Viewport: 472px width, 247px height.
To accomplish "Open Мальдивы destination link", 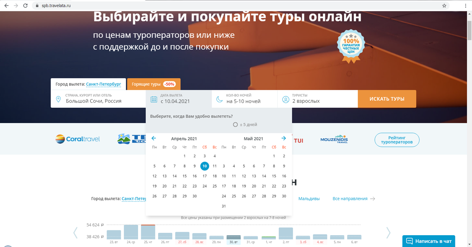I will click(x=309, y=199).
